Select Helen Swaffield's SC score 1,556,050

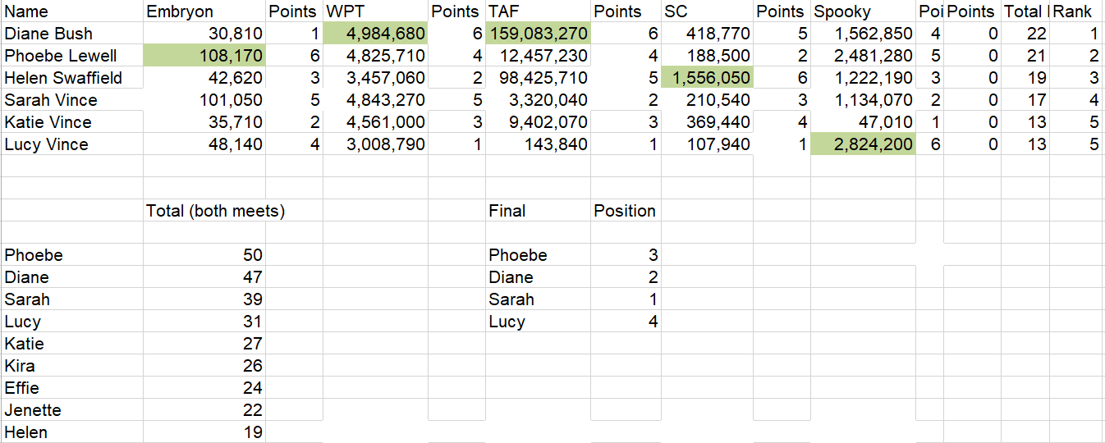(707, 78)
